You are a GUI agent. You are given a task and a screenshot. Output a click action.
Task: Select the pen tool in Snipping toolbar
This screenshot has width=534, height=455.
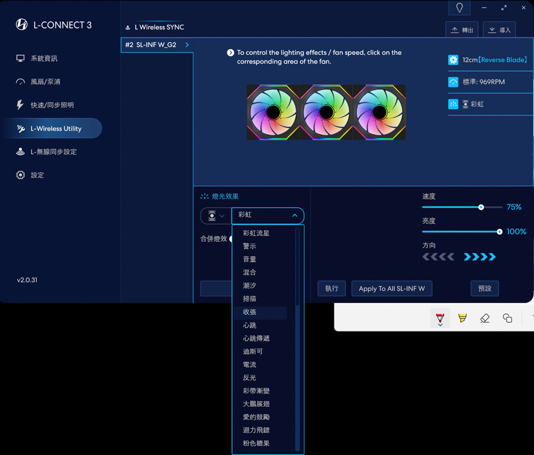[440, 318]
